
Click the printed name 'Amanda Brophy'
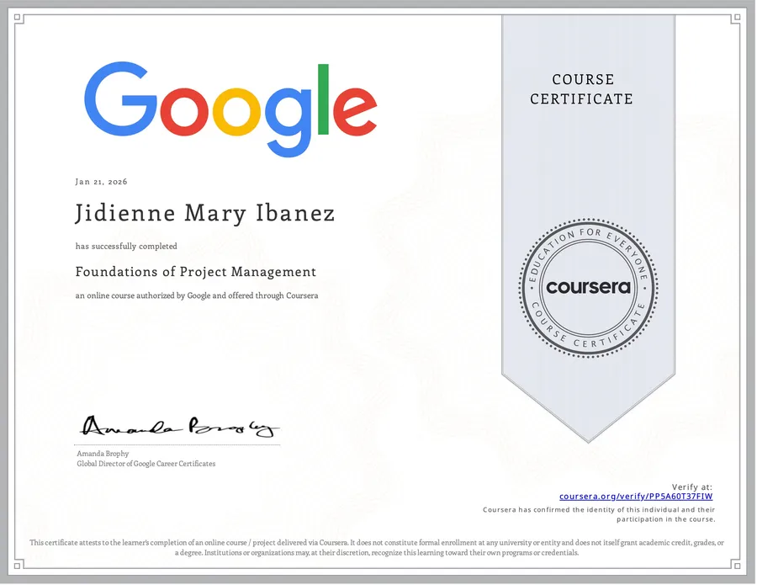103,453
